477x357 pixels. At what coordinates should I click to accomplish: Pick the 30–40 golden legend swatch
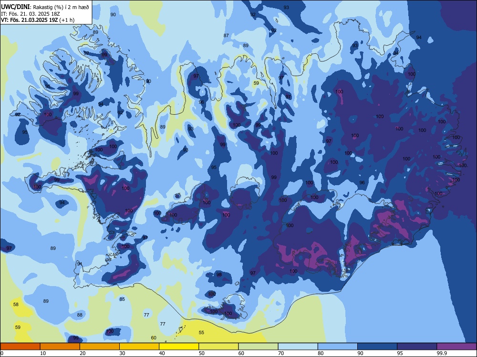click(139, 347)
